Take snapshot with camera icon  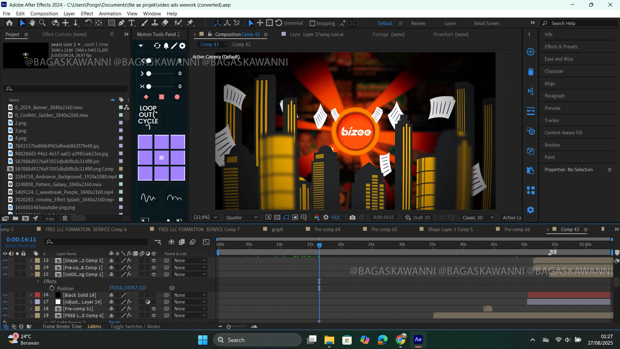point(352,217)
